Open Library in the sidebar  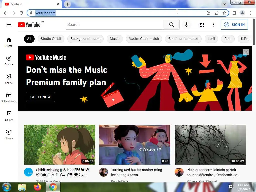click(9, 116)
